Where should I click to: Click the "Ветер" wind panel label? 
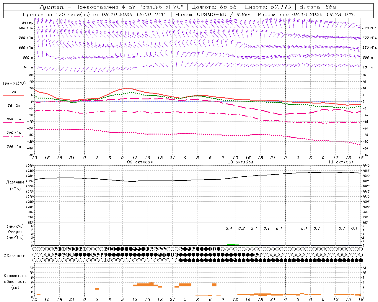[27, 22]
